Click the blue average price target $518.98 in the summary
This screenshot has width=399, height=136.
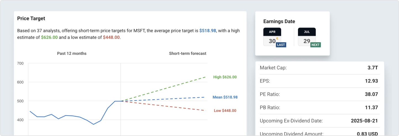[208, 31]
